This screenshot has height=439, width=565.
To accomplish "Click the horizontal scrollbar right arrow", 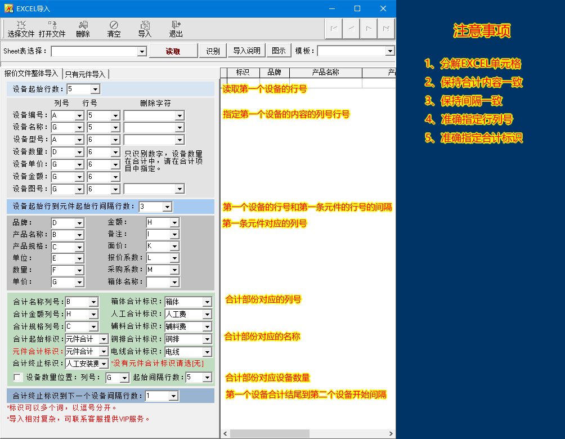I will [x=391, y=433].
